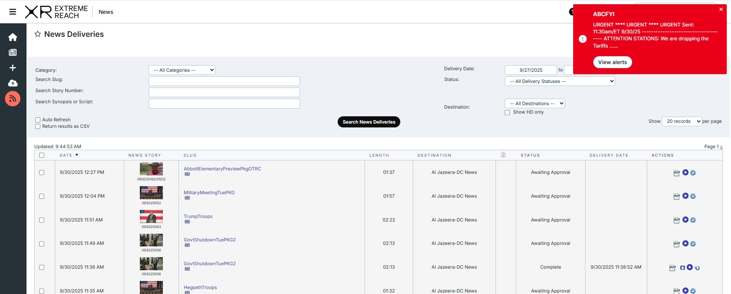The image size is (731, 294).
Task: Click the plus icon in sidebar
Action: [x=13, y=68]
